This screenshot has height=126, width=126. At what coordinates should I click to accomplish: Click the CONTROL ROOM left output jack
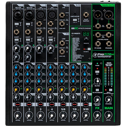[x=98, y=35]
